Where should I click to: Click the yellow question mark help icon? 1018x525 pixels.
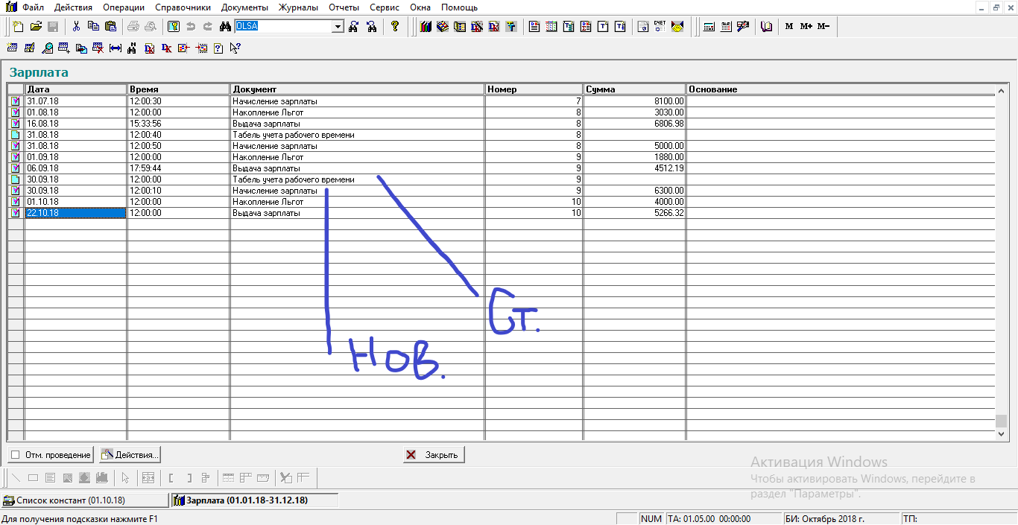click(x=395, y=27)
